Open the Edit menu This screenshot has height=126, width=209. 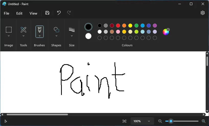point(19,13)
